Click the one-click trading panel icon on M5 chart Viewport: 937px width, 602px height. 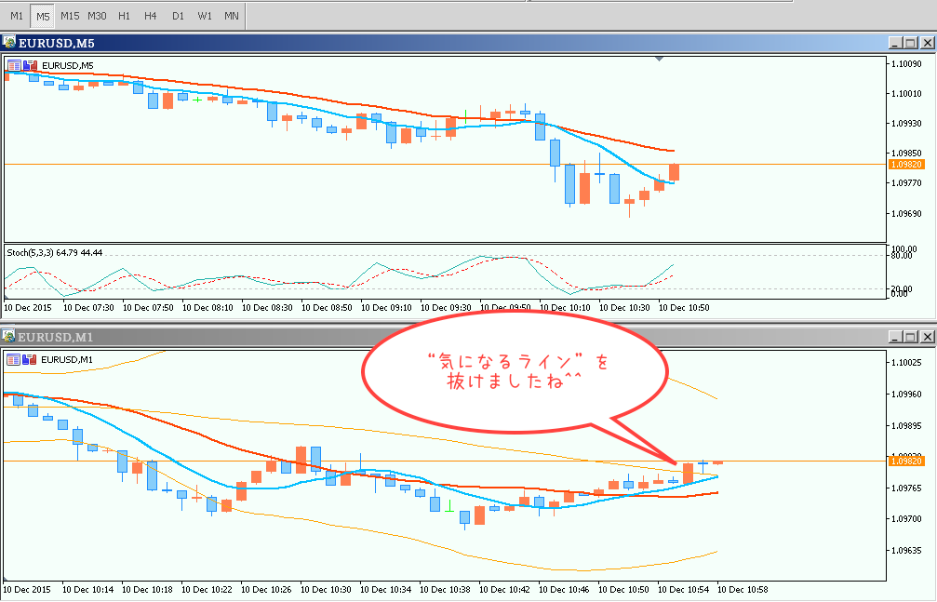14,65
